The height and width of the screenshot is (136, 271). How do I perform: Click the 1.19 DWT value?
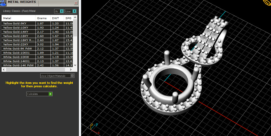tap(55, 57)
